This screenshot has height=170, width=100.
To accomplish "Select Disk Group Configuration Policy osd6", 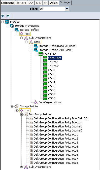I will (x=56, y=155).
